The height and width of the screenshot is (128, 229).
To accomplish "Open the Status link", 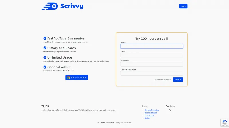I will [147, 118].
